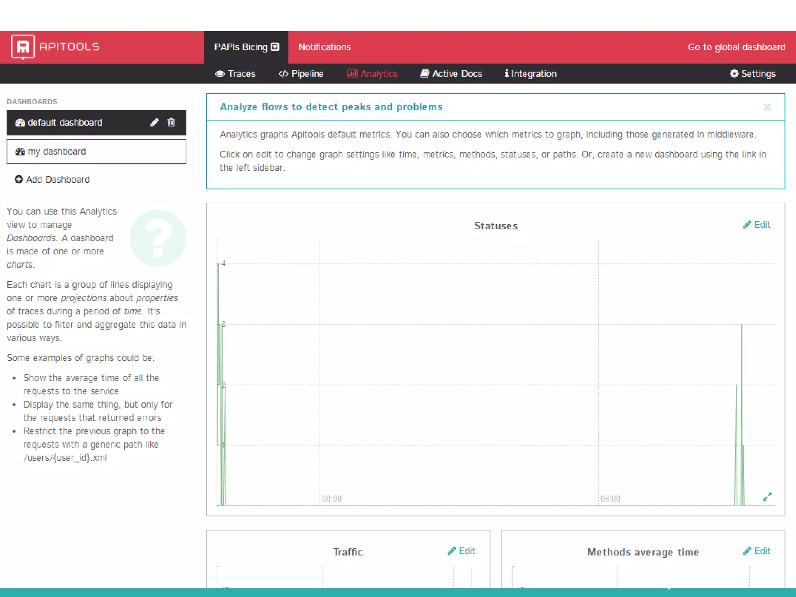
Task: Select the Analytics tab
Action: coord(372,74)
